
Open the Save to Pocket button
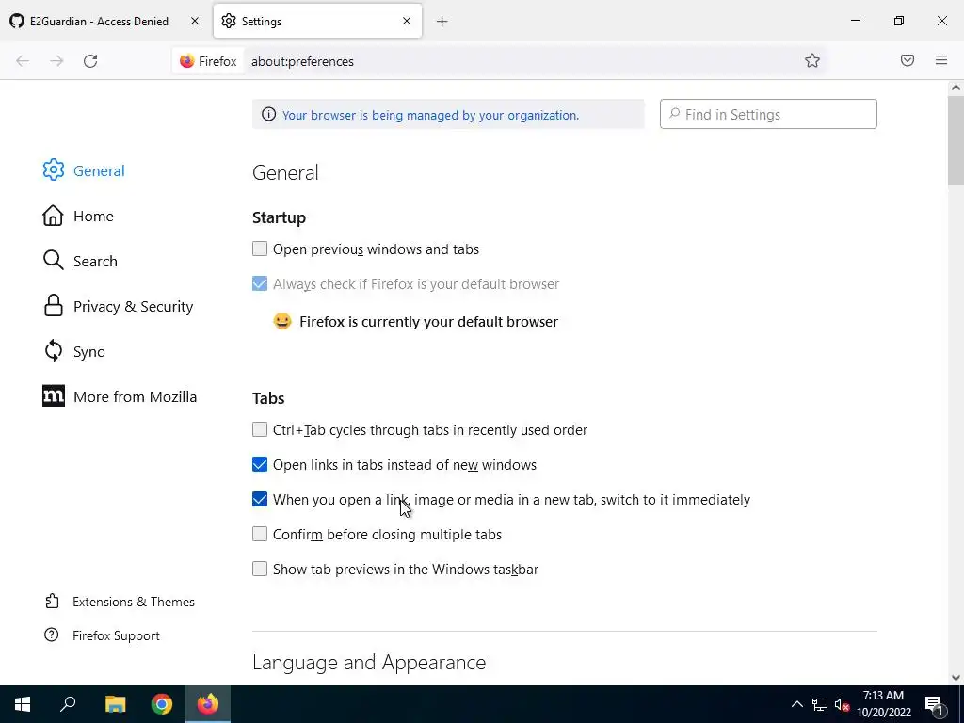pyautogui.click(x=908, y=60)
